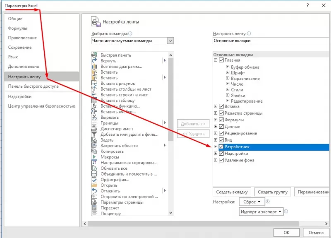331x238 pixels.
Task: Click the Cut (Вырезать) scissors icon
Action: click(x=94, y=117)
